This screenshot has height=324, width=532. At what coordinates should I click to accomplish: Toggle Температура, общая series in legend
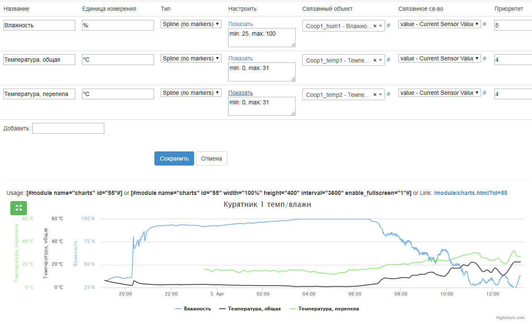tap(250, 309)
